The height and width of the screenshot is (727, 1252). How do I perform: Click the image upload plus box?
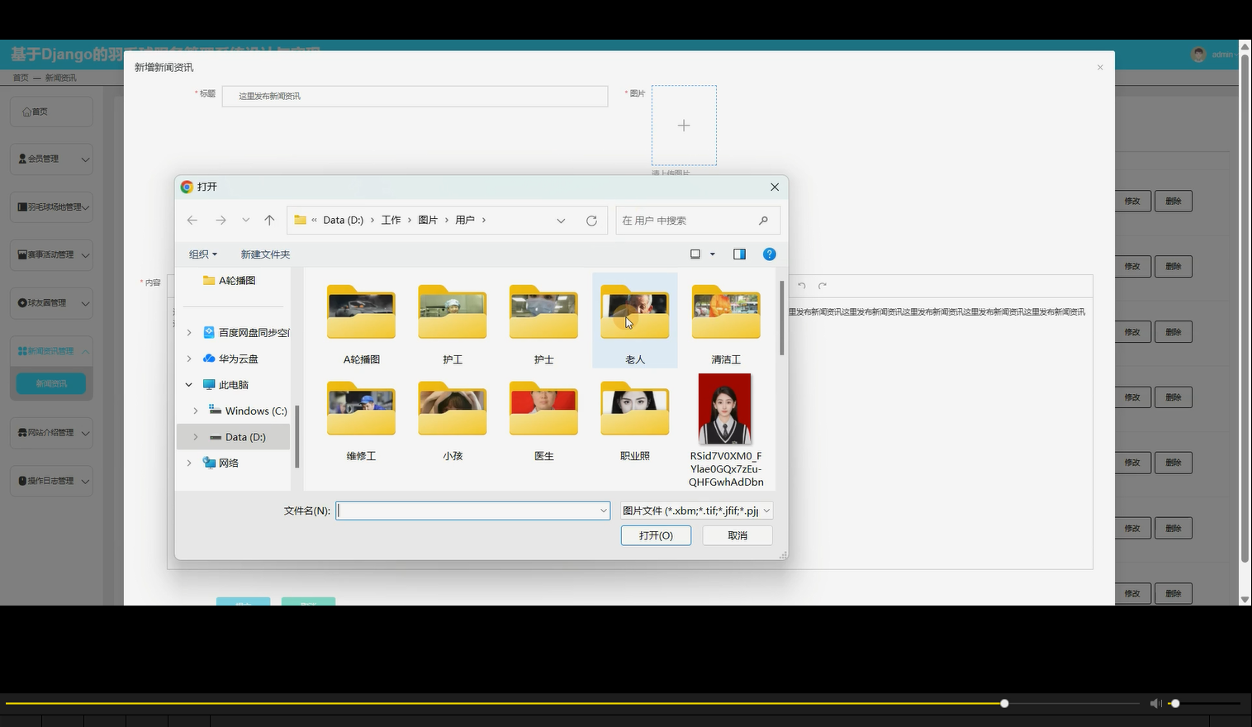(x=684, y=126)
